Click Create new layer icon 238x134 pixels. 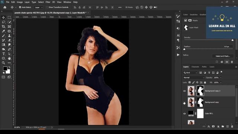pos(227,127)
